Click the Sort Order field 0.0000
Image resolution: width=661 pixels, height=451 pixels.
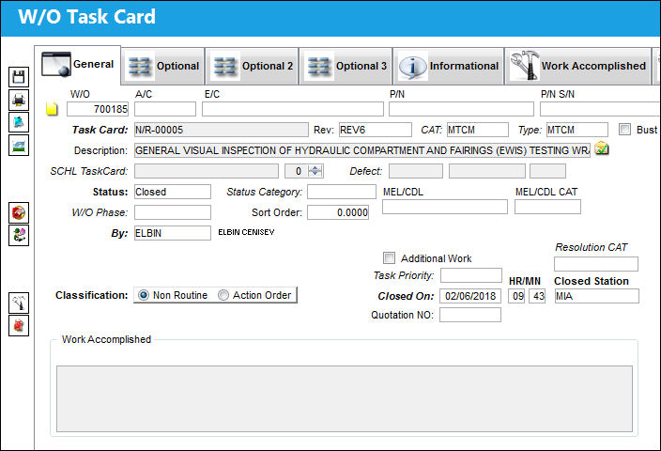pos(338,212)
